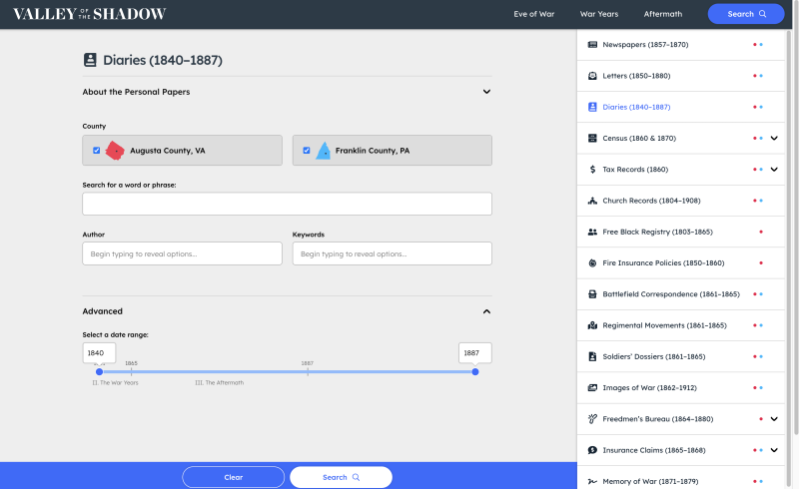Expand the Tax Records (1860) submenu

point(774,169)
